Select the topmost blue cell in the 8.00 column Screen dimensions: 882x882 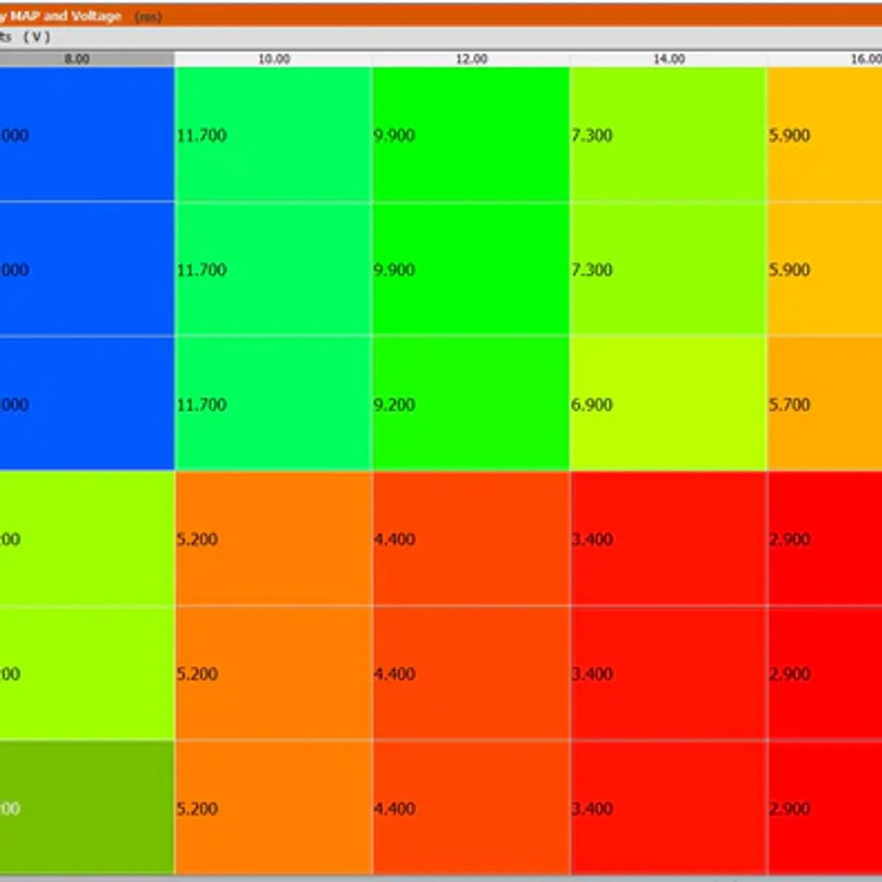pyautogui.click(x=87, y=135)
